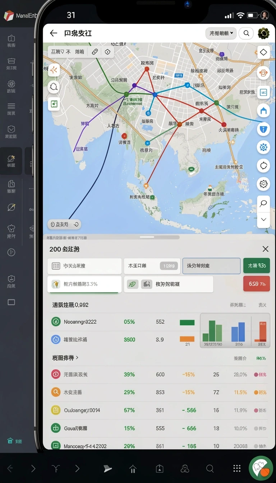Click the green bar in Nooanngr3222 row

tap(187, 323)
